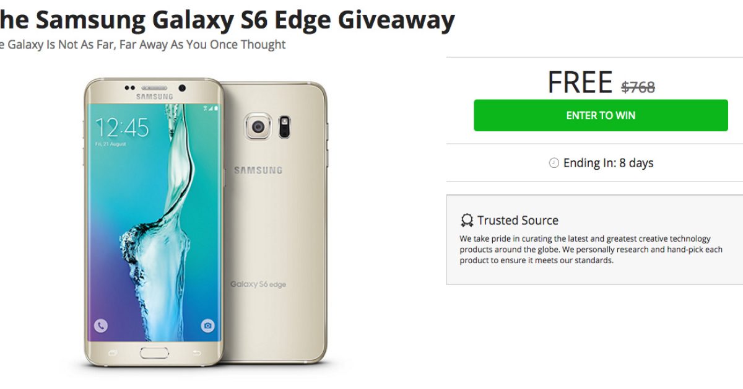Click the green ENTER TO WIN button

tap(601, 115)
